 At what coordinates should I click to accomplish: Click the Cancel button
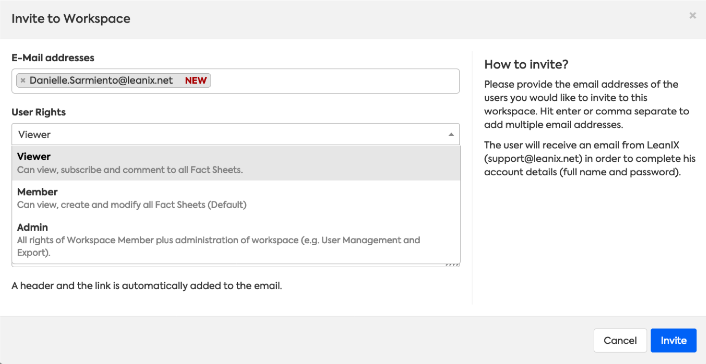pos(620,341)
